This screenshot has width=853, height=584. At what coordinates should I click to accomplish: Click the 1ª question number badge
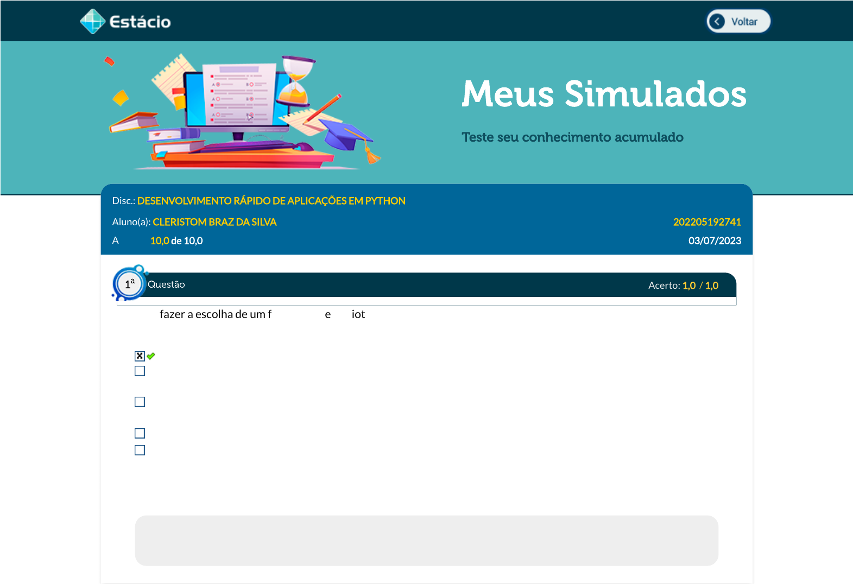point(129,284)
